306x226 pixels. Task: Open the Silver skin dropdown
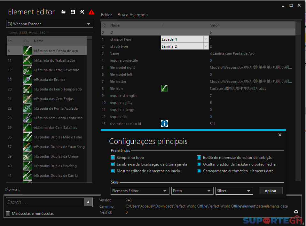[234, 191]
